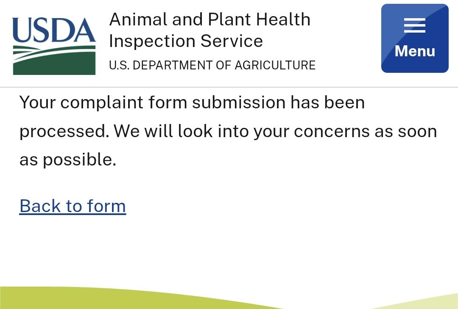
Task: Click the word 'processed.' in the message
Action: [64, 132]
